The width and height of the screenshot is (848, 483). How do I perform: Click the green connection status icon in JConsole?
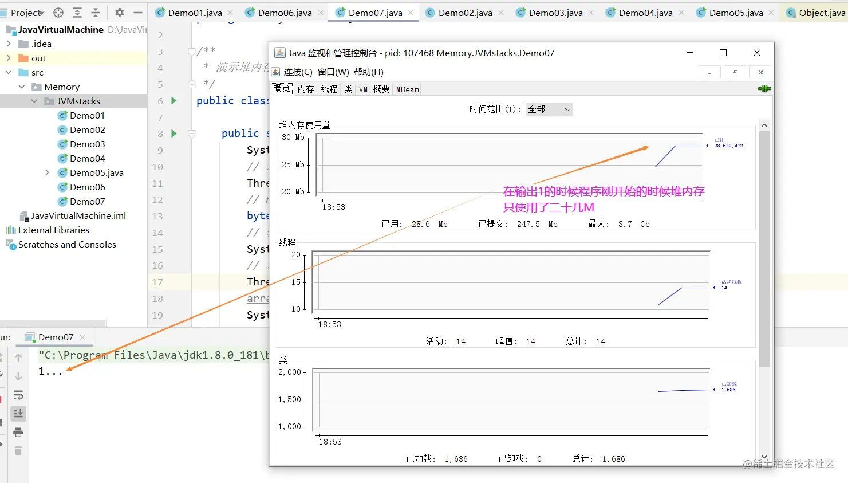[764, 89]
